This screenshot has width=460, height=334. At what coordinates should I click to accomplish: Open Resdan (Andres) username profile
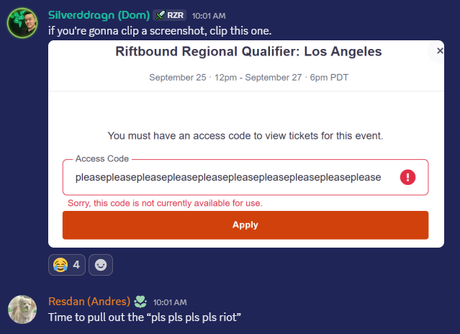[x=89, y=302]
